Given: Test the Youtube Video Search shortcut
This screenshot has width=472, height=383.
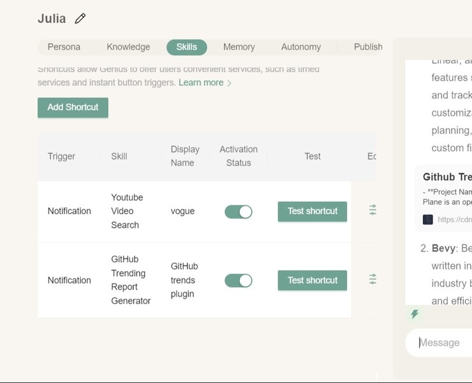Looking at the screenshot, I should click(x=313, y=211).
